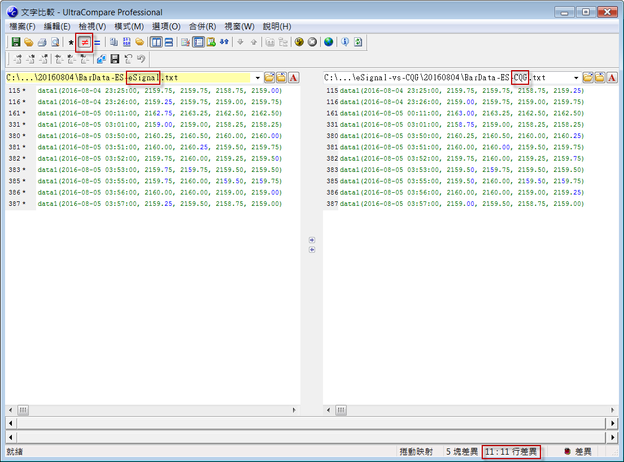Click right pane horizontal scrollbar thumb
Viewport: 624px width, 462px height.
click(341, 410)
